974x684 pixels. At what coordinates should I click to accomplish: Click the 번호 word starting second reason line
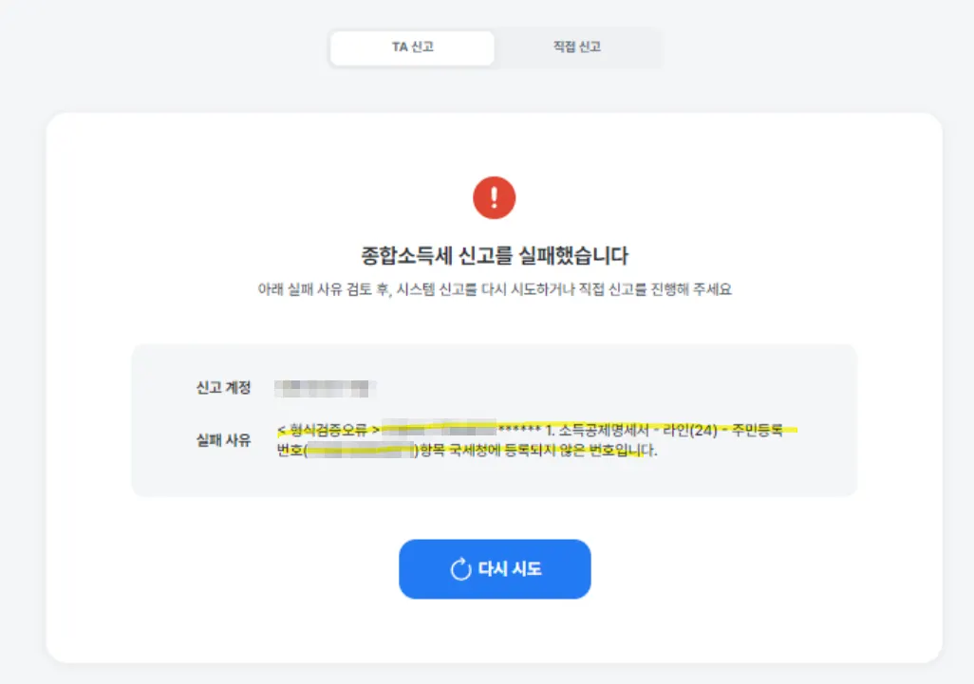click(290, 450)
